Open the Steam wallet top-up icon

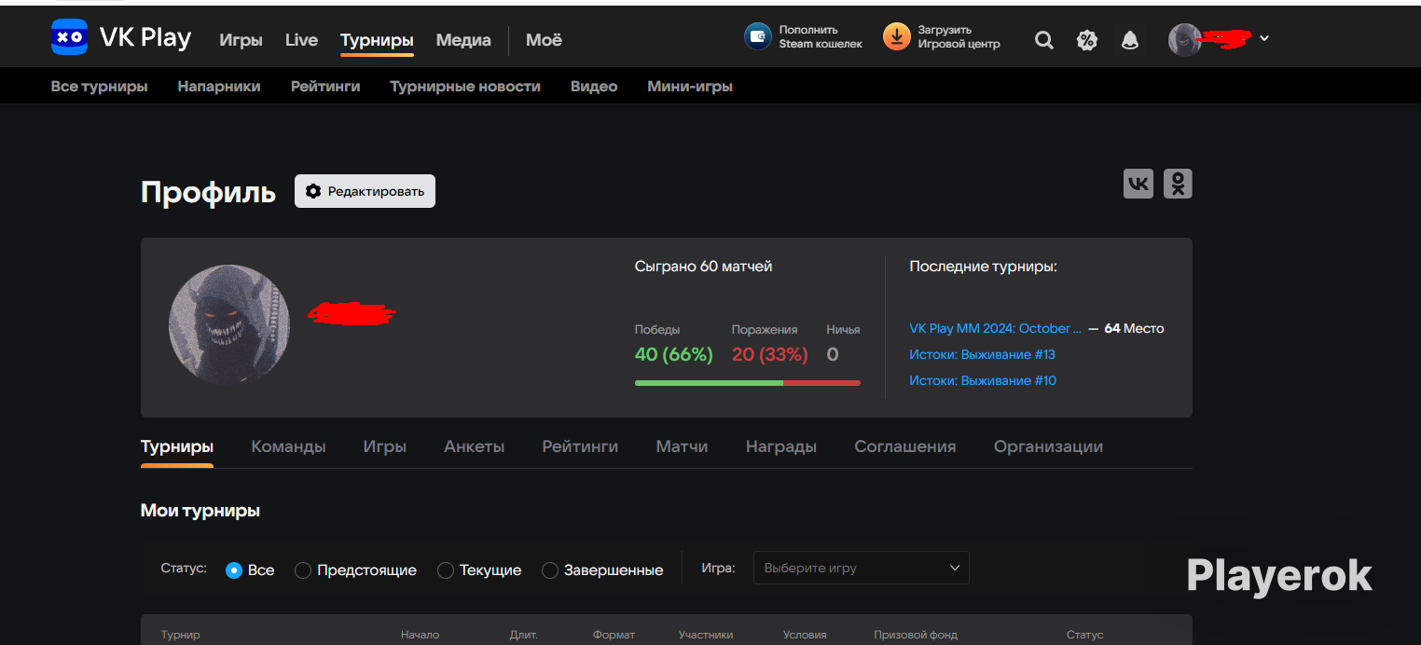pos(758,36)
